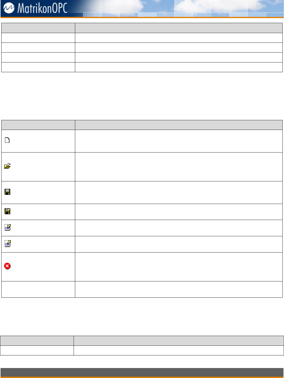The width and height of the screenshot is (284, 378).
Task: Click the dark gray footer bar at page bottom
Action: (x=142, y=372)
